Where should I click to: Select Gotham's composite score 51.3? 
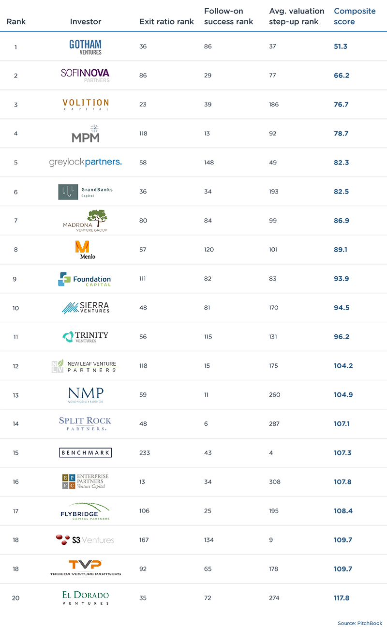point(341,46)
